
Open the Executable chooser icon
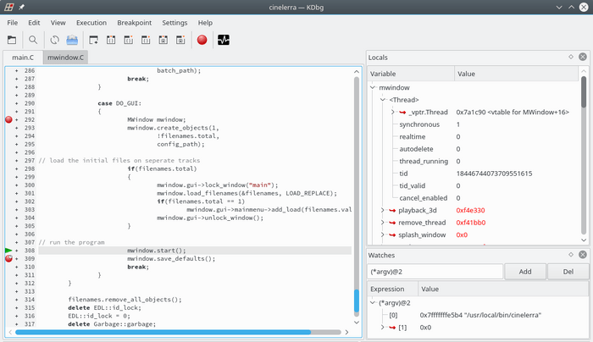pos(72,40)
